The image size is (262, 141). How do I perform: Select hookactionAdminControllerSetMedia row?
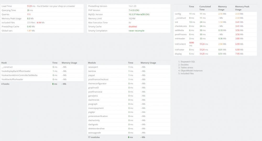[x=42, y=75]
